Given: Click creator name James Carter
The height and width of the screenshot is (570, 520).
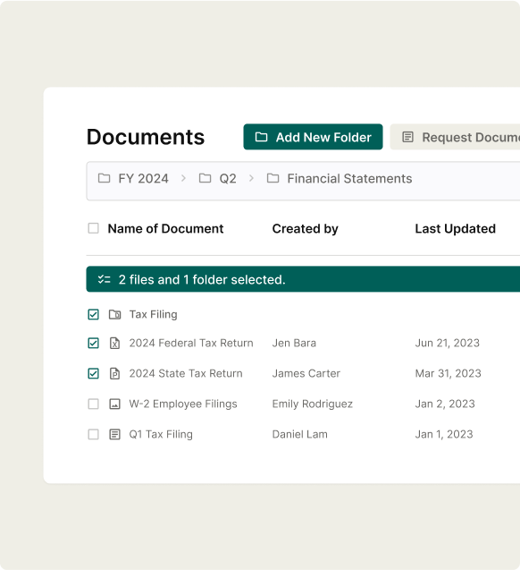Looking at the screenshot, I should point(306,373).
